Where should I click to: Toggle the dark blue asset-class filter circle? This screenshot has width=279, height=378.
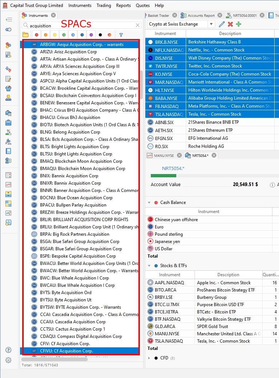[x=82, y=35]
